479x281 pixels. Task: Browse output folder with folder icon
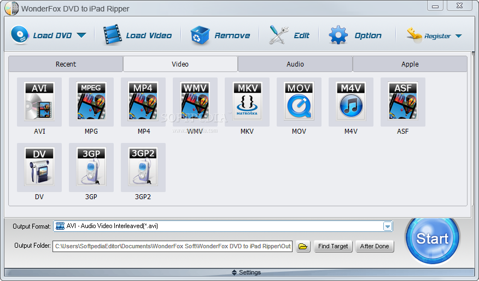pyautogui.click(x=303, y=246)
